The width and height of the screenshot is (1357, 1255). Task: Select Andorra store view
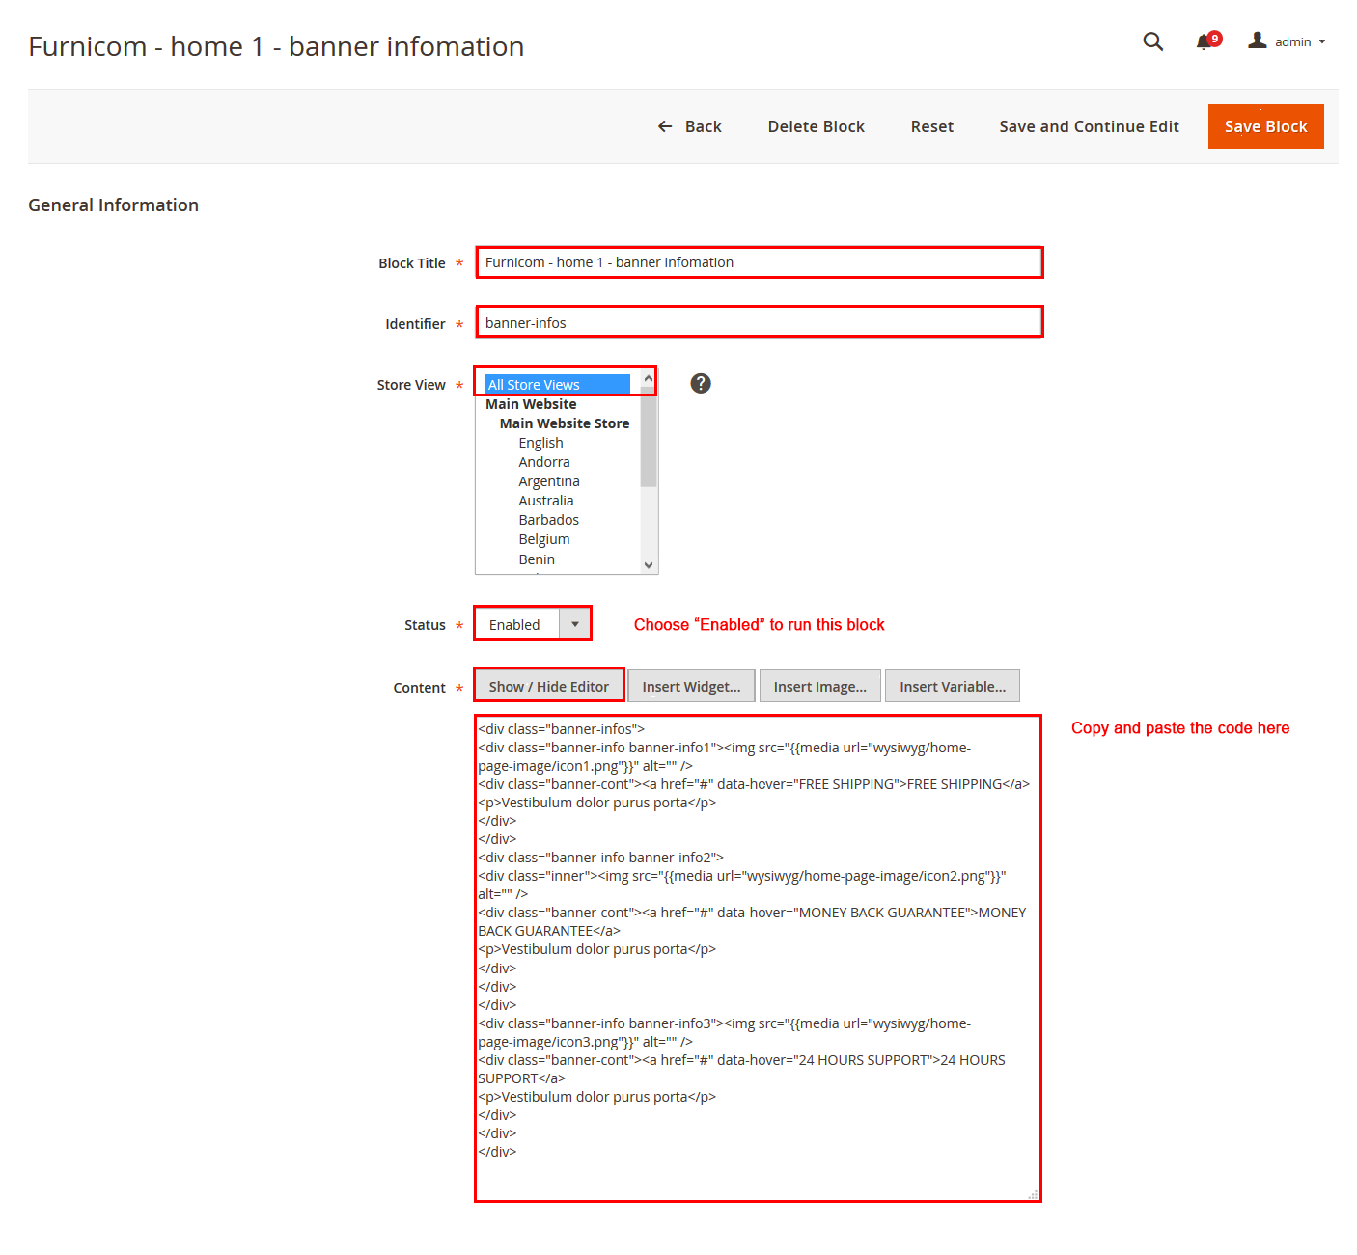(x=544, y=462)
